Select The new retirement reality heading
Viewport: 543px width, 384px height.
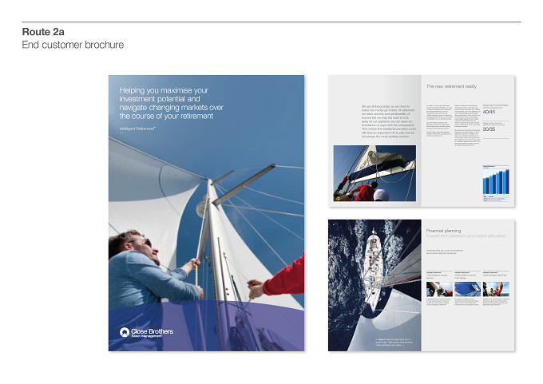(x=451, y=86)
